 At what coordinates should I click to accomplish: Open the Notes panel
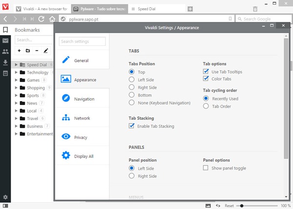5,73
